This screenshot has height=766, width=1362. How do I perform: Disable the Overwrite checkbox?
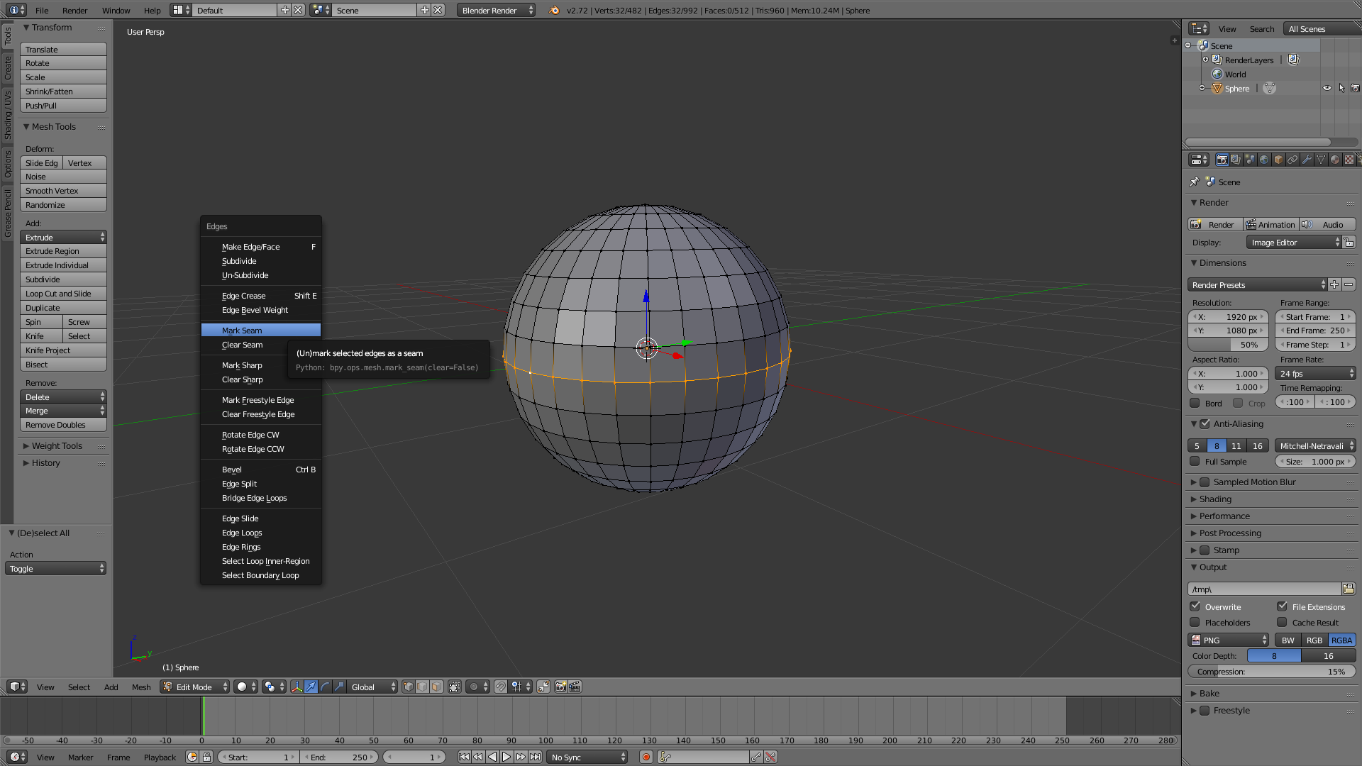pyautogui.click(x=1195, y=606)
